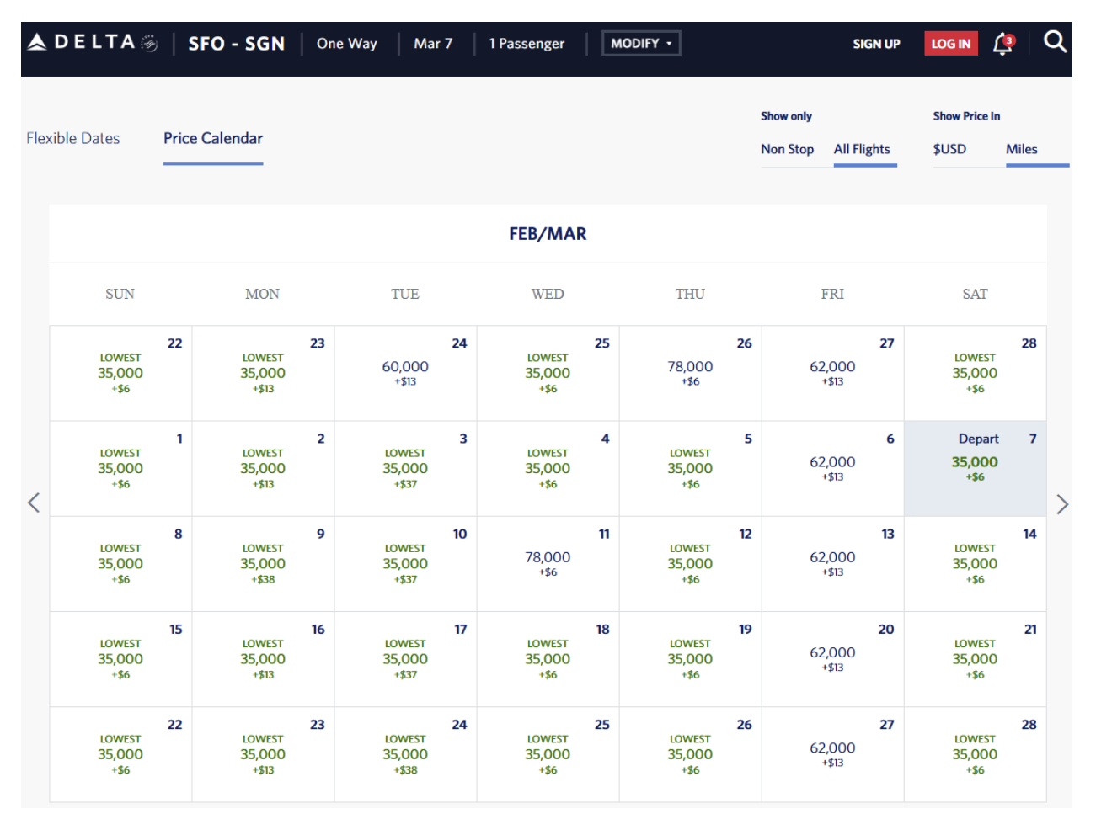Click the SIGN UP link
The height and width of the screenshot is (830, 1112).
[876, 44]
